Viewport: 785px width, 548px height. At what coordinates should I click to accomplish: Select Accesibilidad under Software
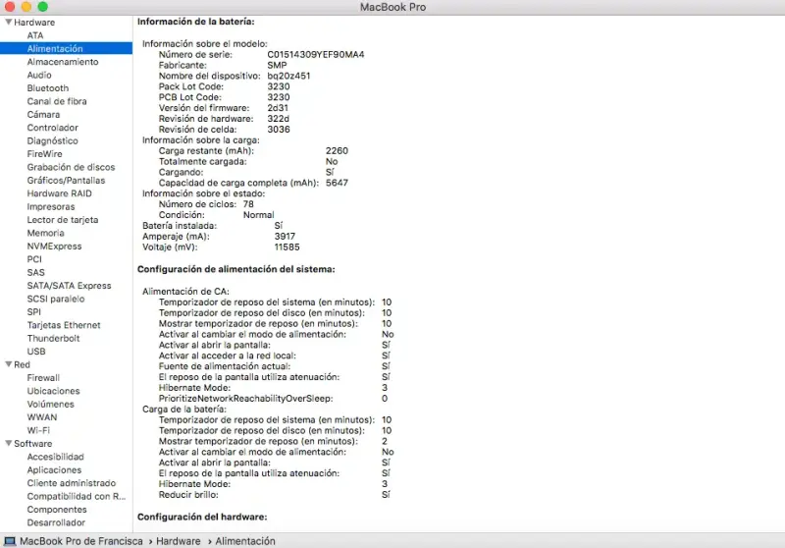click(56, 457)
